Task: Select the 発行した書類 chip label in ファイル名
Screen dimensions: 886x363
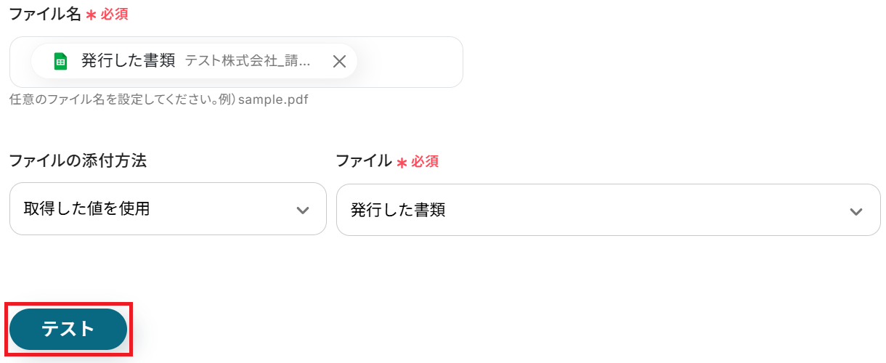Action: (129, 61)
